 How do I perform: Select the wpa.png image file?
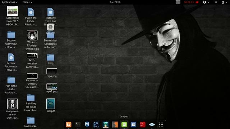[52, 71]
